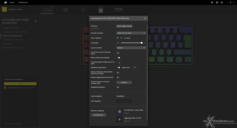Select the second device thumbnail

point(65,10)
